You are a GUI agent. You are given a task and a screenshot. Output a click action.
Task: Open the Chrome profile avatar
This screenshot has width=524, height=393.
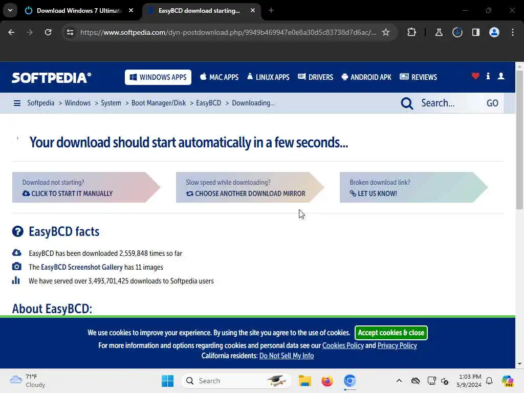click(x=494, y=32)
